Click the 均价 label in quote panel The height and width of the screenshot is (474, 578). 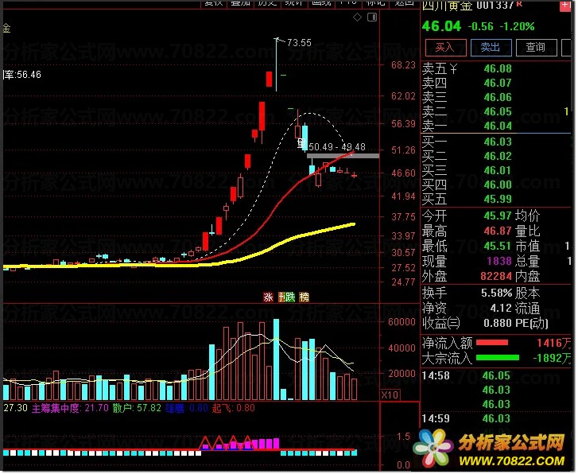[527, 216]
